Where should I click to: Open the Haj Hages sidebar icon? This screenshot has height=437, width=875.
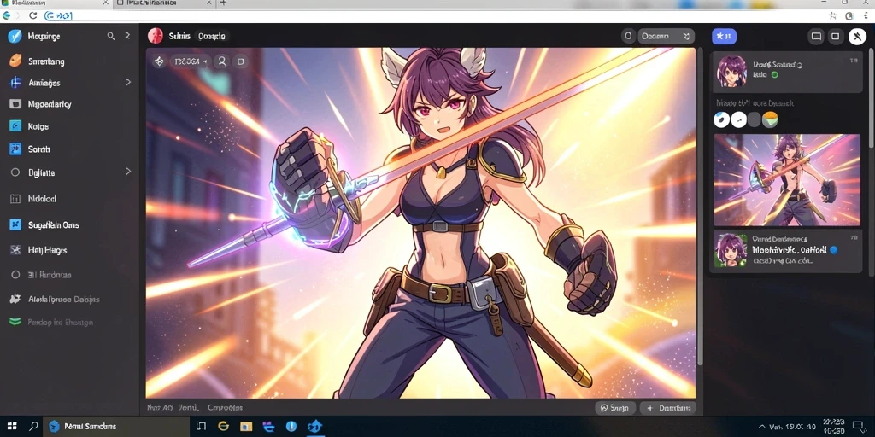coord(15,250)
